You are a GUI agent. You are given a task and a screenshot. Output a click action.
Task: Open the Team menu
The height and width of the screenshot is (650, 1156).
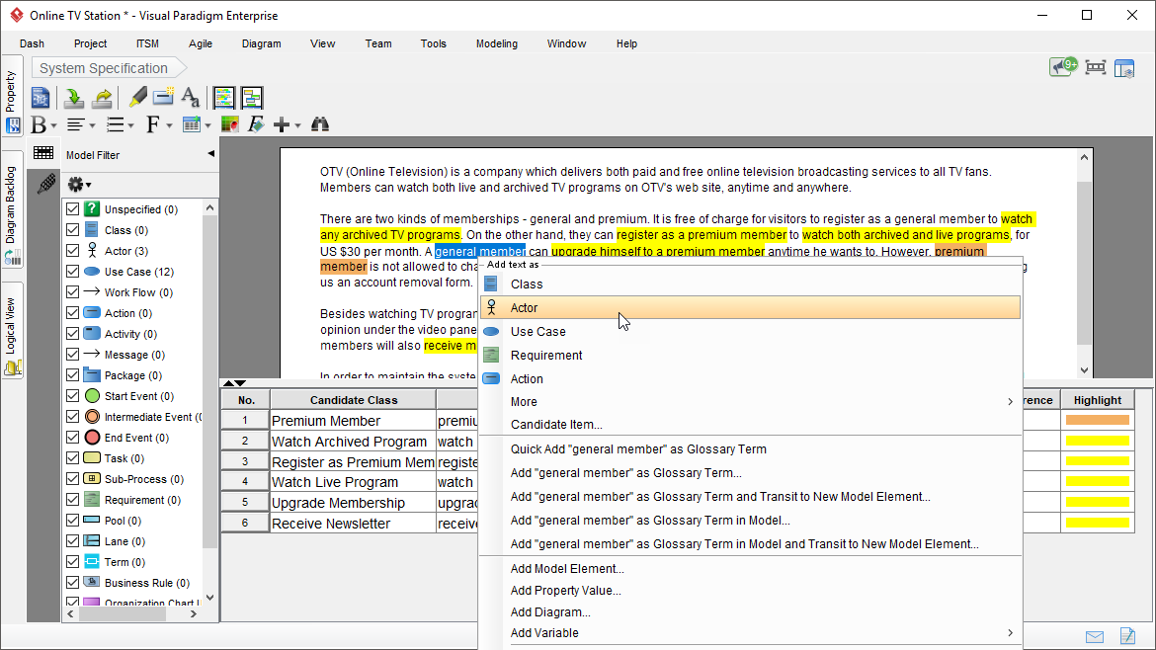tap(378, 43)
